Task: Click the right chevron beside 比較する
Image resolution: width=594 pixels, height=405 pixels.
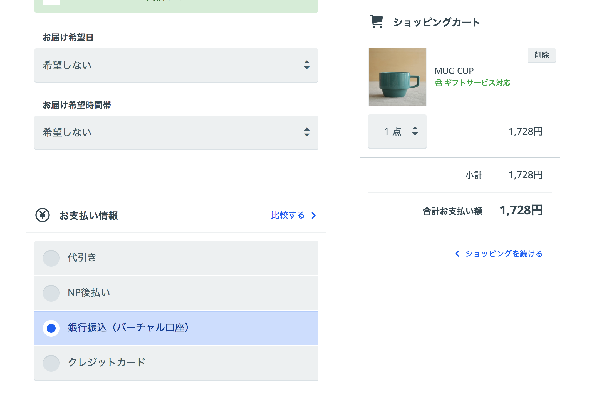Action: 314,216
